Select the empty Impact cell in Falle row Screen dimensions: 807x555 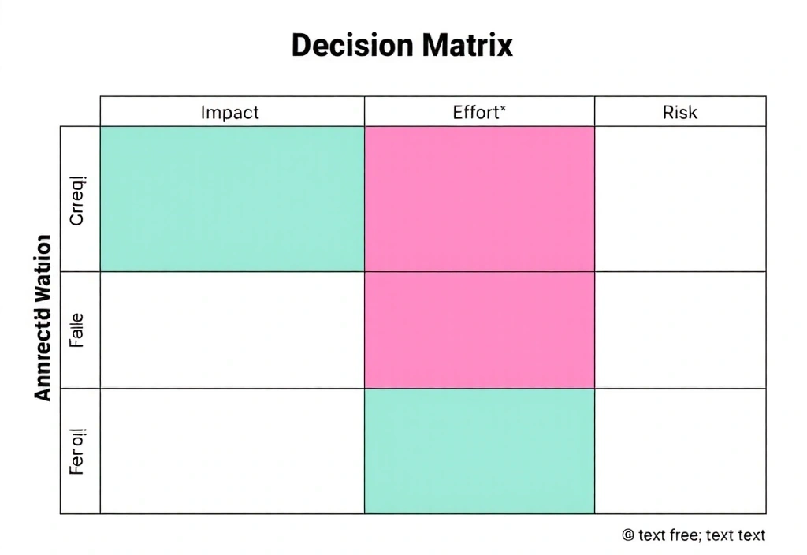pyautogui.click(x=232, y=330)
